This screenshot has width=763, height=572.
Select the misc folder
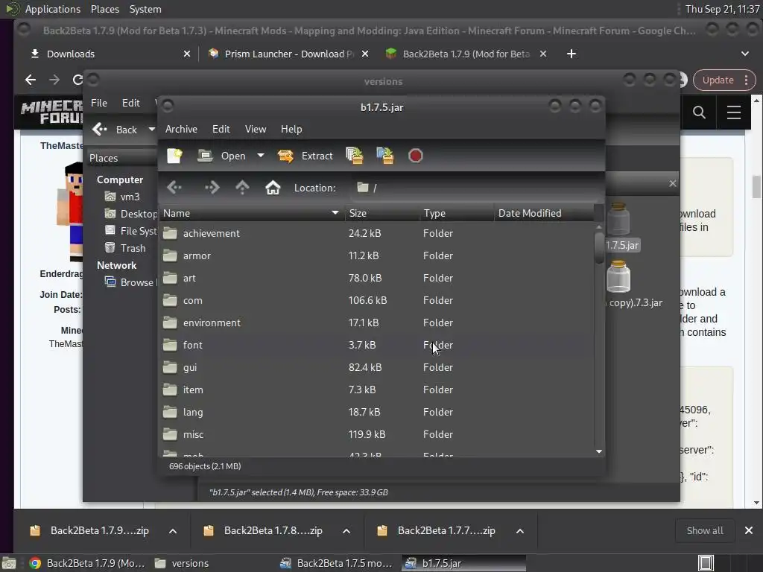coord(377,435)
